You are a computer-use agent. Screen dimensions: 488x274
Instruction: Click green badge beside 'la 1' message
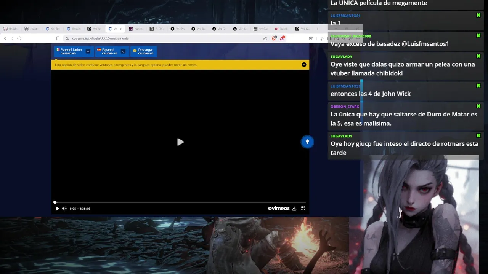coord(478,15)
